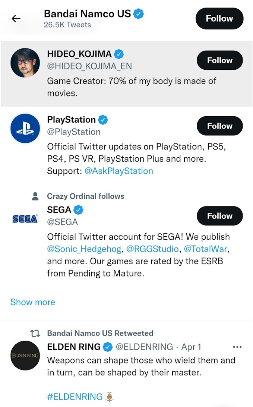Open the @RGGStudio mention
The image size is (253, 407).
[153, 249]
